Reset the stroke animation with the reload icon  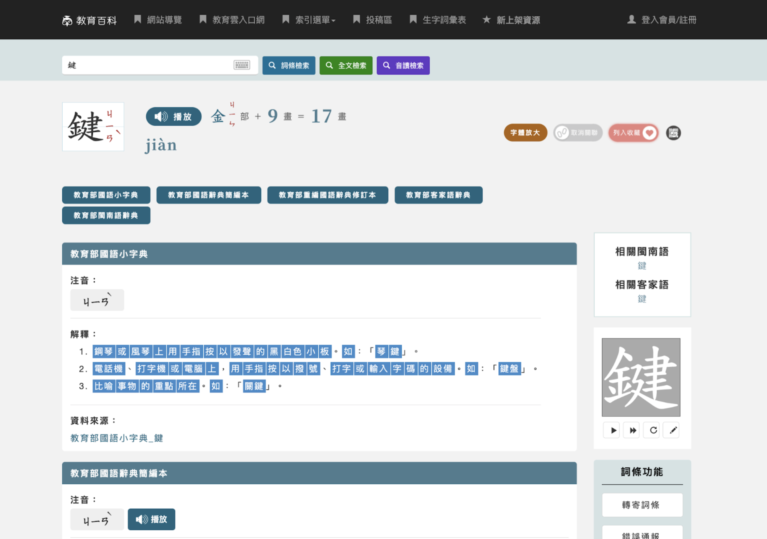pyautogui.click(x=652, y=430)
